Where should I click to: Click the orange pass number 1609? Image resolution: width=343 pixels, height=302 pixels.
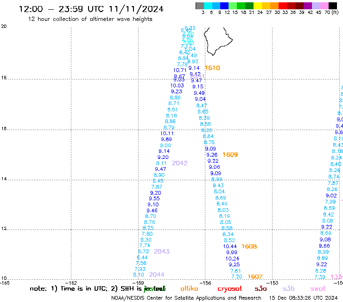[x=230, y=155]
